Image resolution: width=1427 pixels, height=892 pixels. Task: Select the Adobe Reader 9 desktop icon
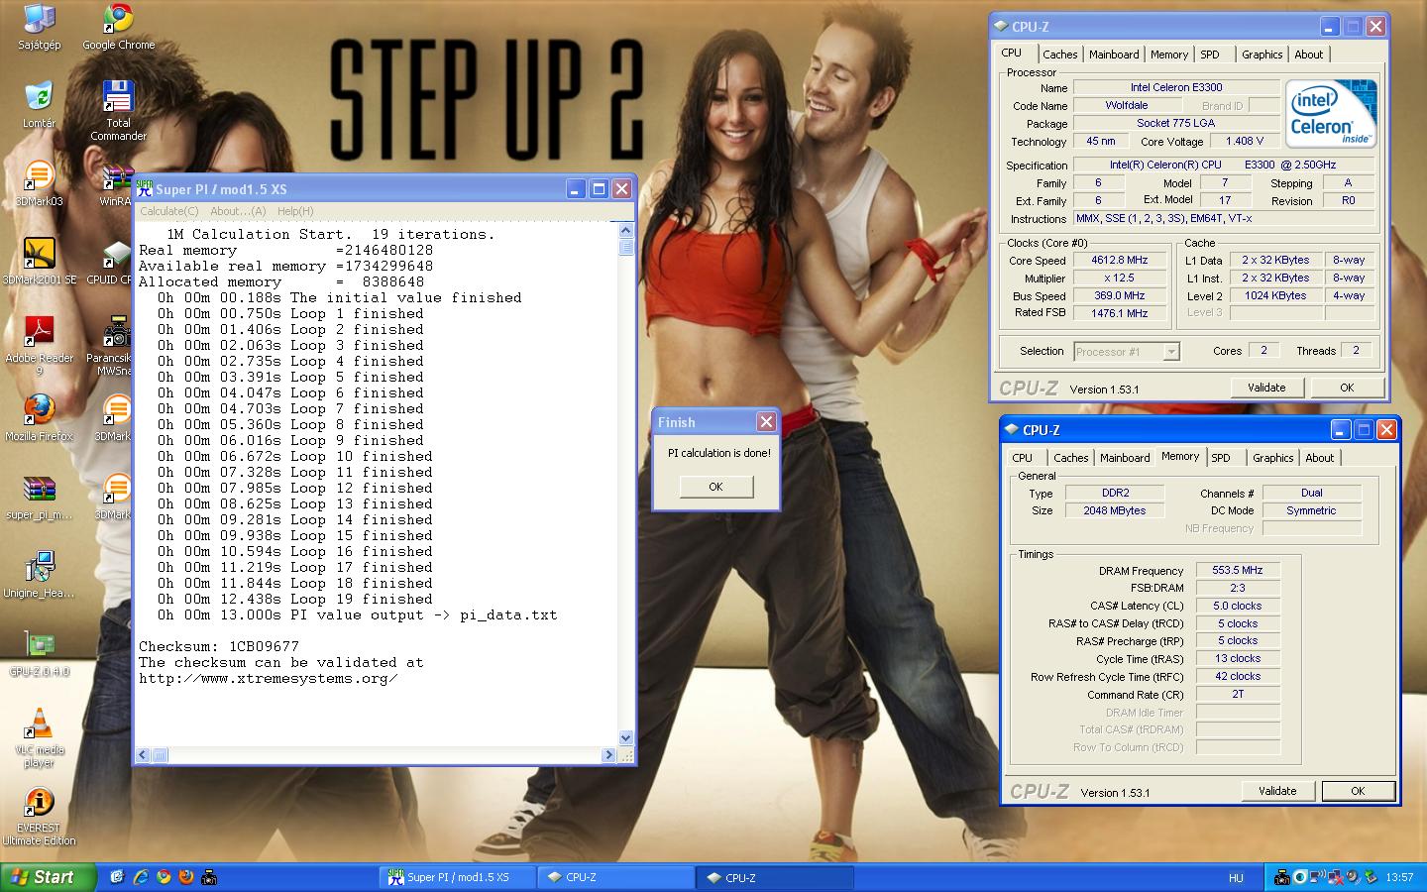pos(39,347)
